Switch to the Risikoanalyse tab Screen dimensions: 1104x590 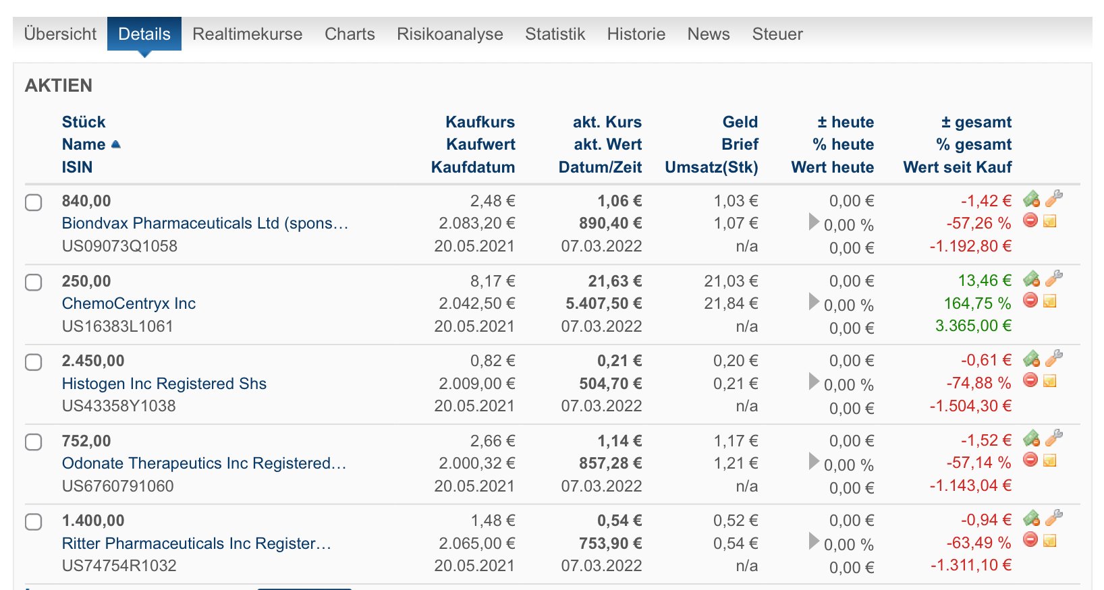tap(449, 34)
